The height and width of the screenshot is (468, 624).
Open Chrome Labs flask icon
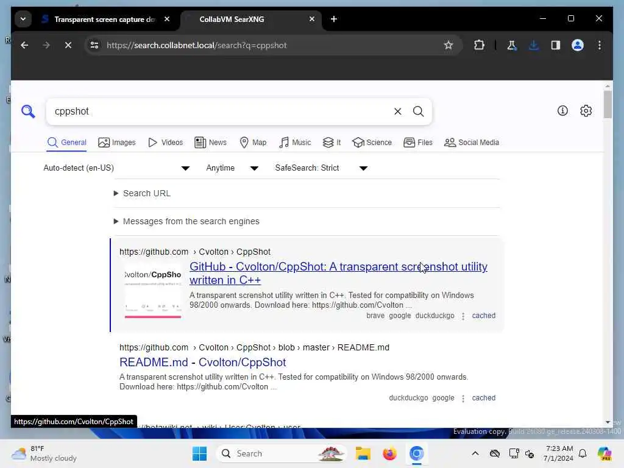click(x=512, y=45)
